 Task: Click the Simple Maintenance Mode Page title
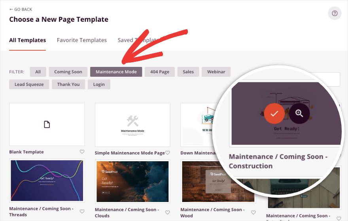coord(130,153)
